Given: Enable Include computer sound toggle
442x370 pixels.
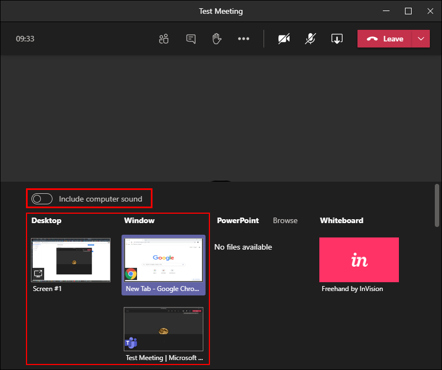Looking at the screenshot, I should (x=42, y=199).
